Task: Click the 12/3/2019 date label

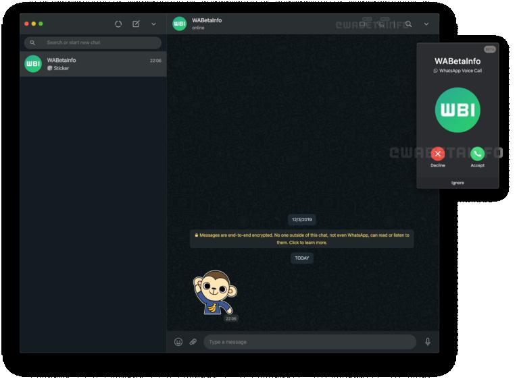Action: 302,220
